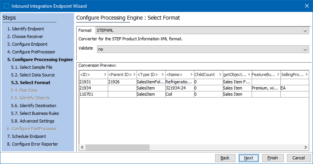Screen dimensions: 313x164
Task: Open substep 5.8 Advanced Settings
Action: tap(33, 121)
